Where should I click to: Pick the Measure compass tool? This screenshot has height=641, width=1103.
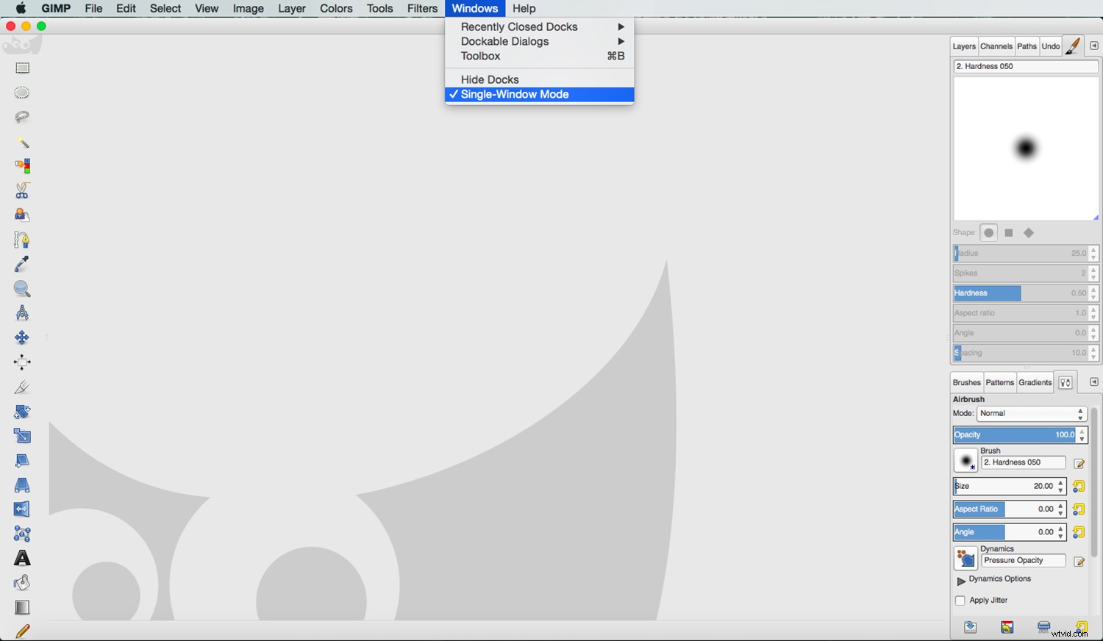[21, 312]
